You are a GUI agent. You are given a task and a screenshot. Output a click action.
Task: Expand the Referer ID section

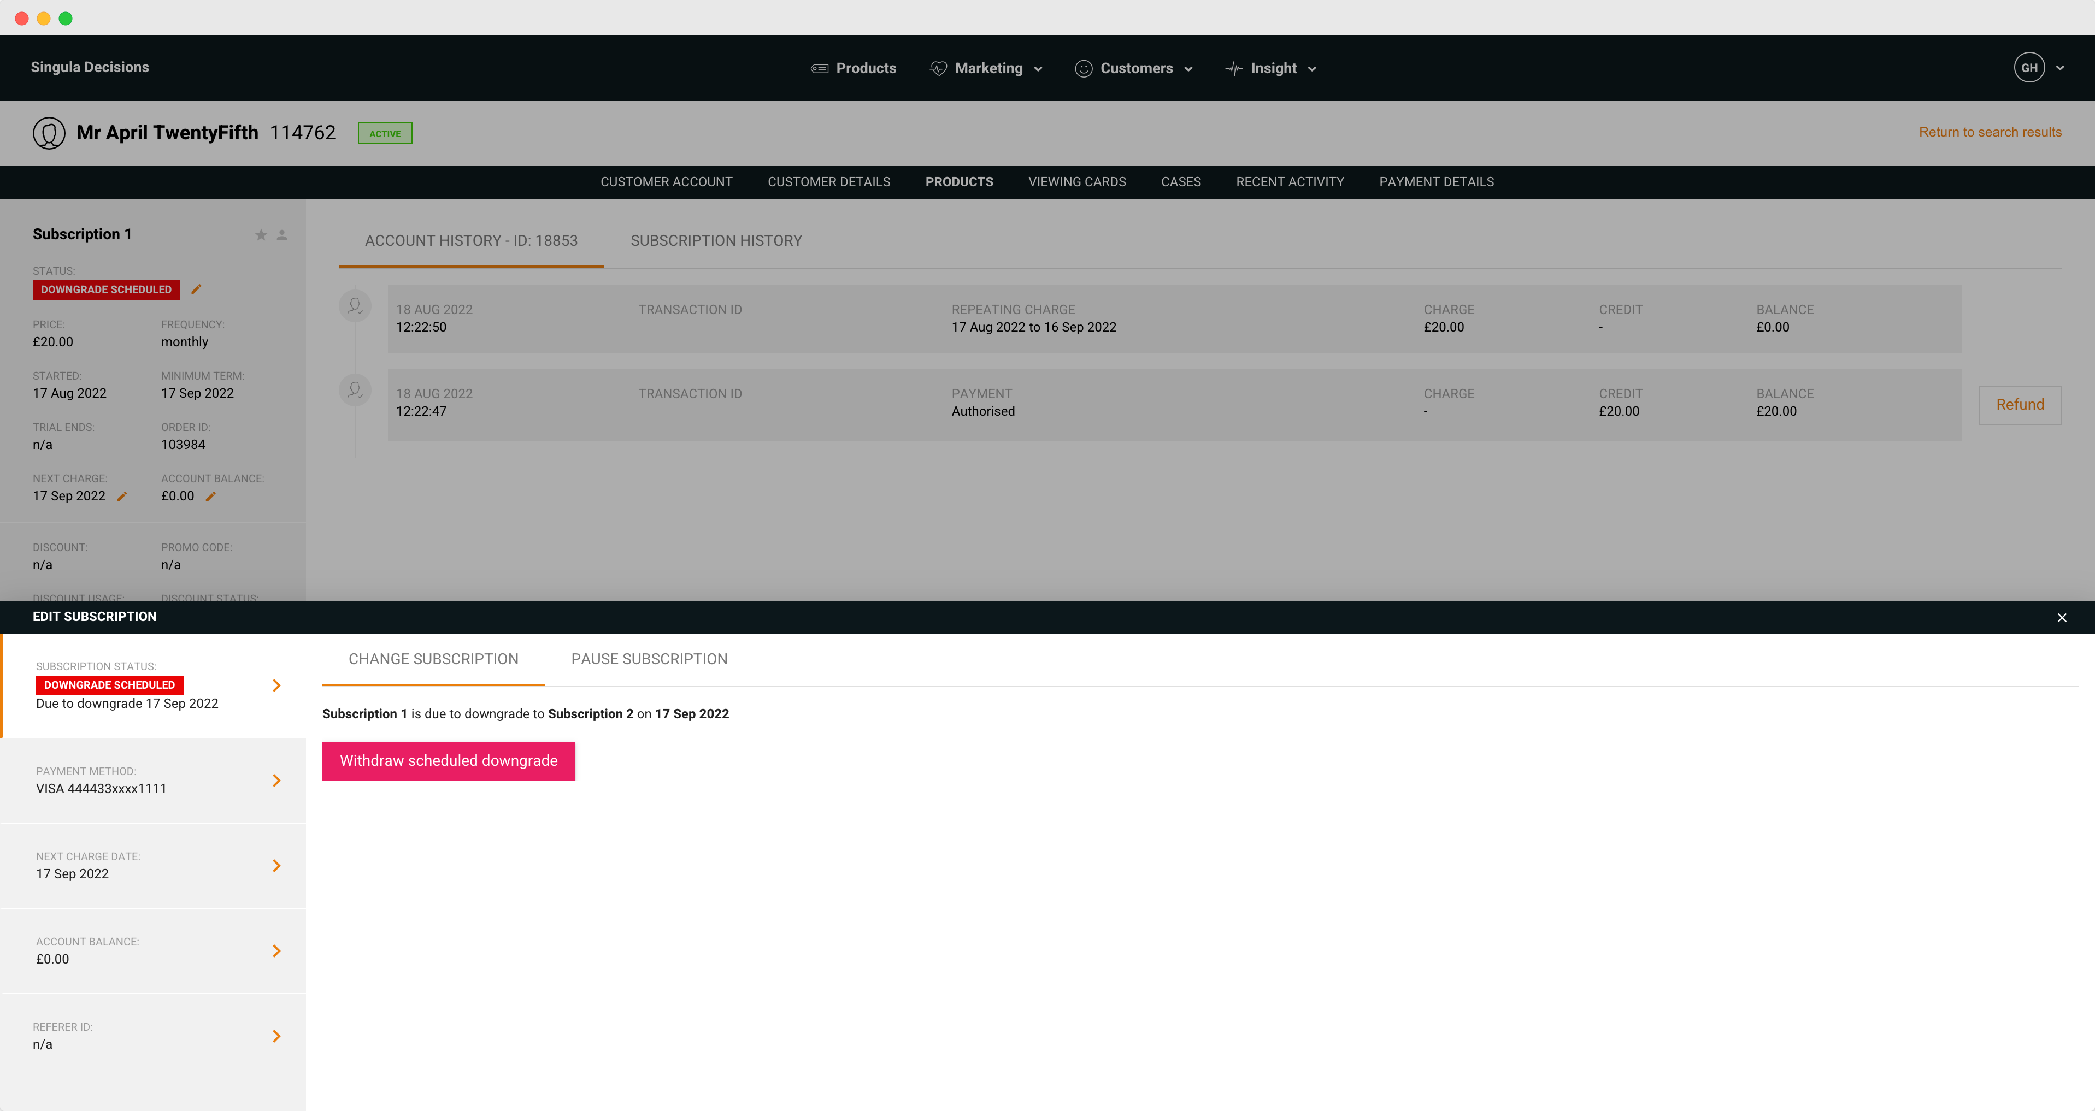click(276, 1036)
